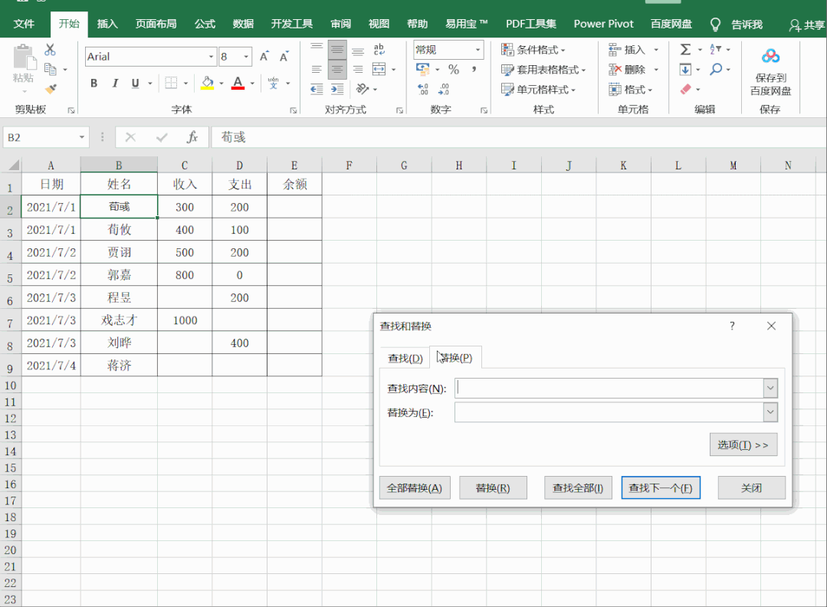Screen dimensions: 827x607
Task: Toggle bold formatting
Action: [x=94, y=83]
